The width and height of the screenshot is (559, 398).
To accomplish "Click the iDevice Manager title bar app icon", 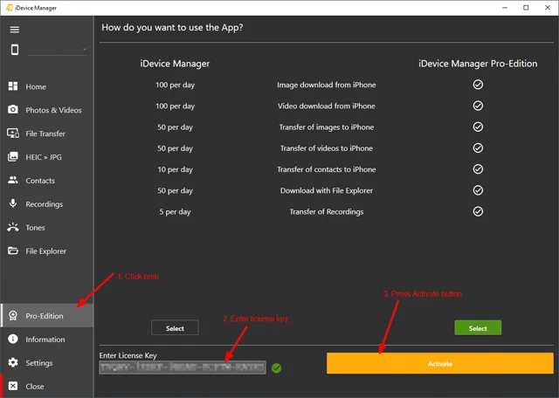I will coord(9,8).
